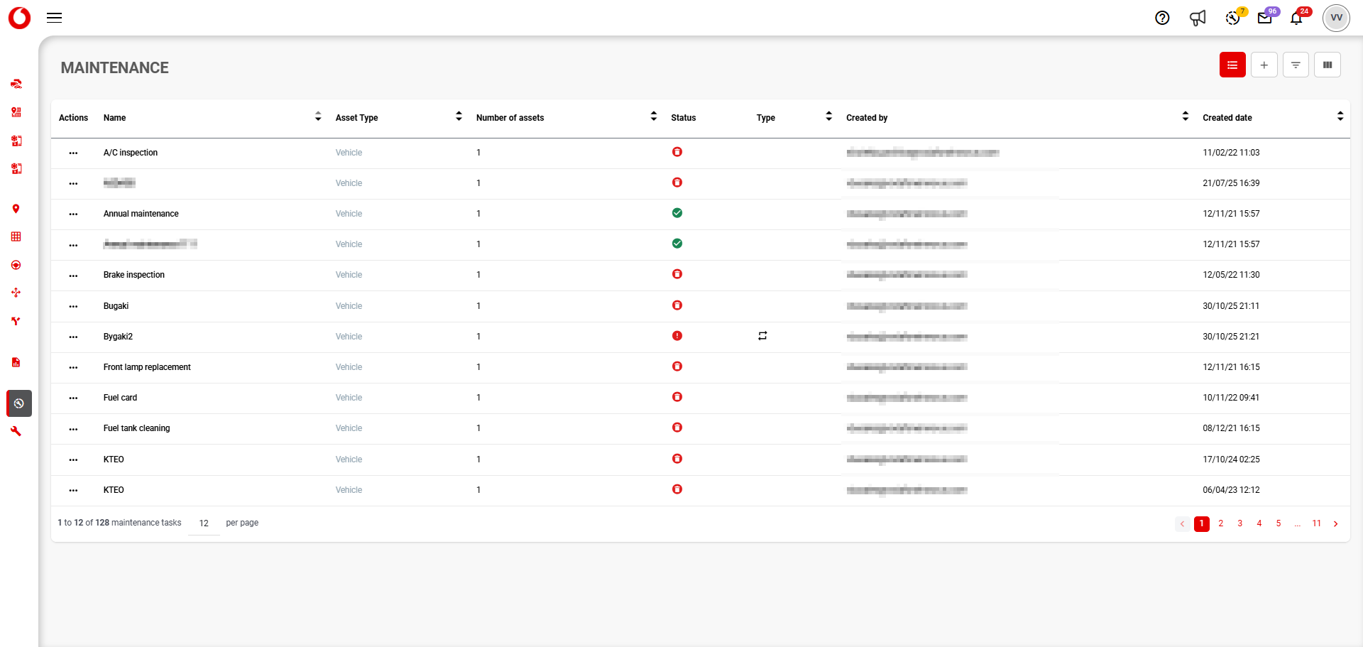This screenshot has width=1363, height=647.
Task: Jump to page 11 in pagination
Action: coord(1316,523)
